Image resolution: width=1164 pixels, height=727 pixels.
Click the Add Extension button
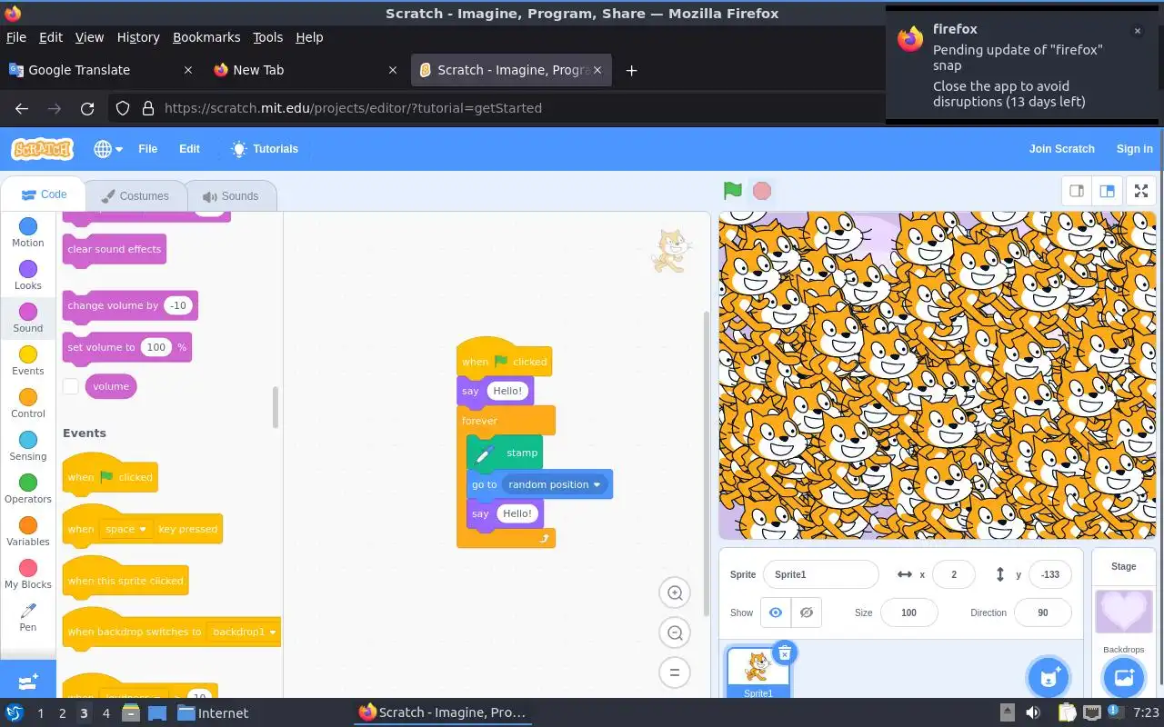click(28, 679)
